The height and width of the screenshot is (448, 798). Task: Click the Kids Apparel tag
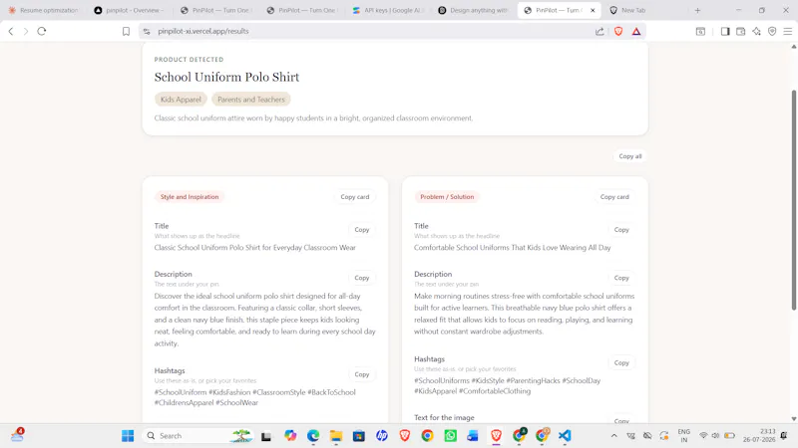pyautogui.click(x=181, y=99)
